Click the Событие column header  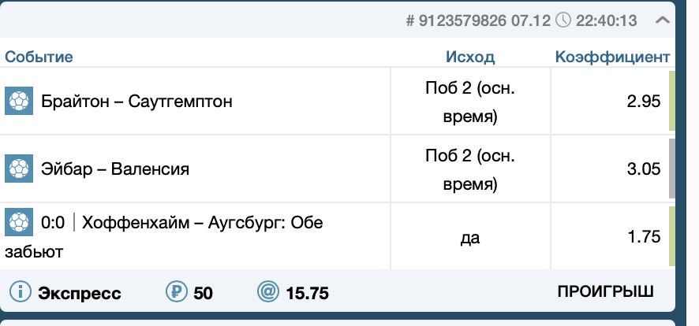pos(39,57)
